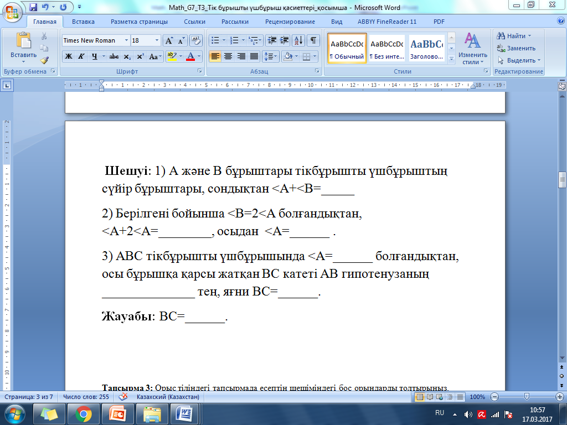Viewport: 567px width, 425px height.
Task: Open multilevel list dropdown
Action: [260, 40]
